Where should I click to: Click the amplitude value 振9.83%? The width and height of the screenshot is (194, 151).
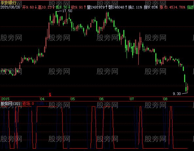coord(151,7)
